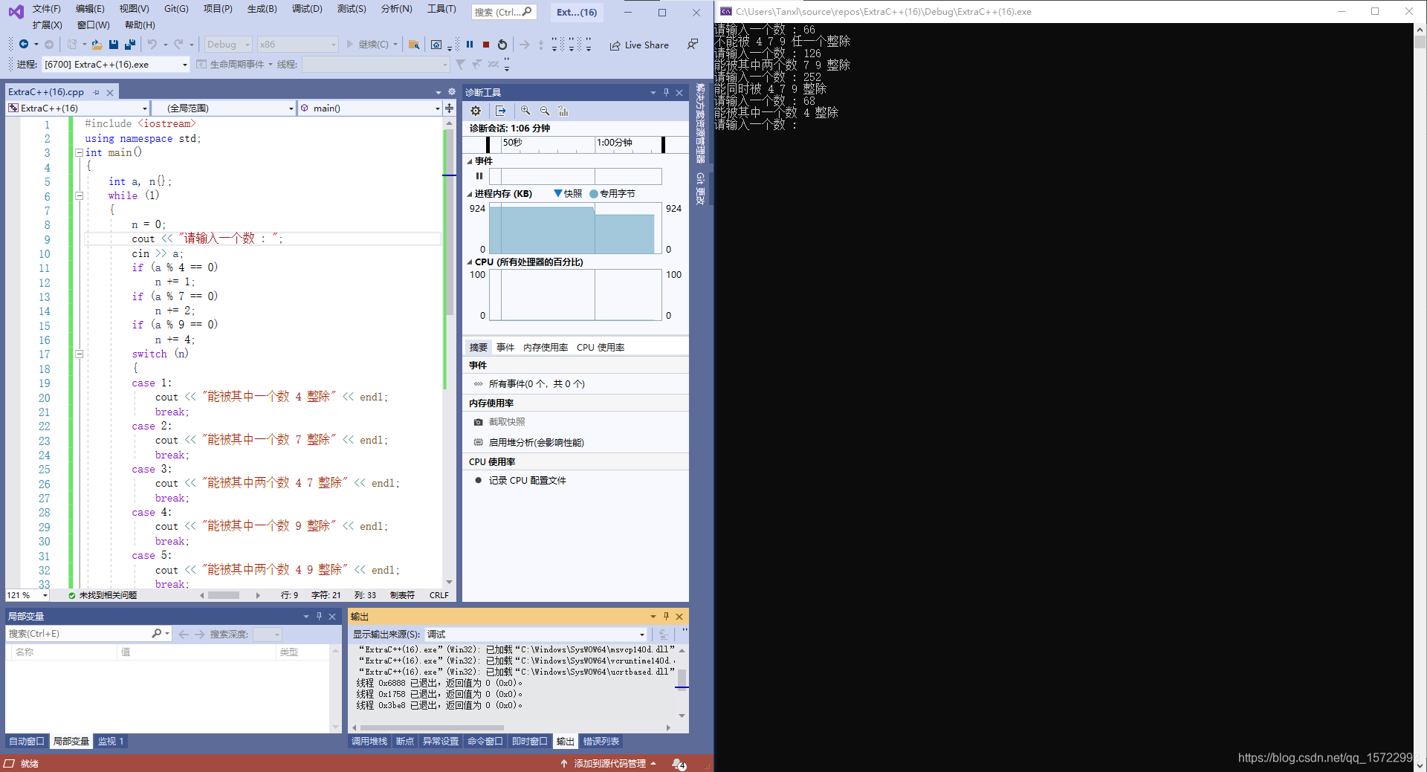1427x772 pixels.
Task: Open diagnostic tools settings gear
Action: [476, 111]
